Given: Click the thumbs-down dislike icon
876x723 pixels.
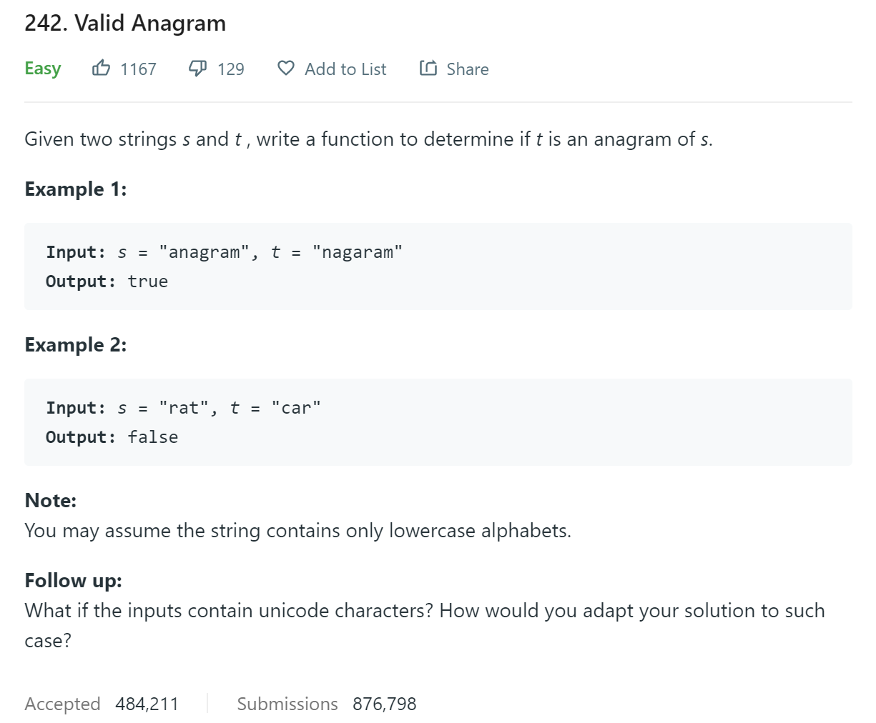Looking at the screenshot, I should point(197,69).
